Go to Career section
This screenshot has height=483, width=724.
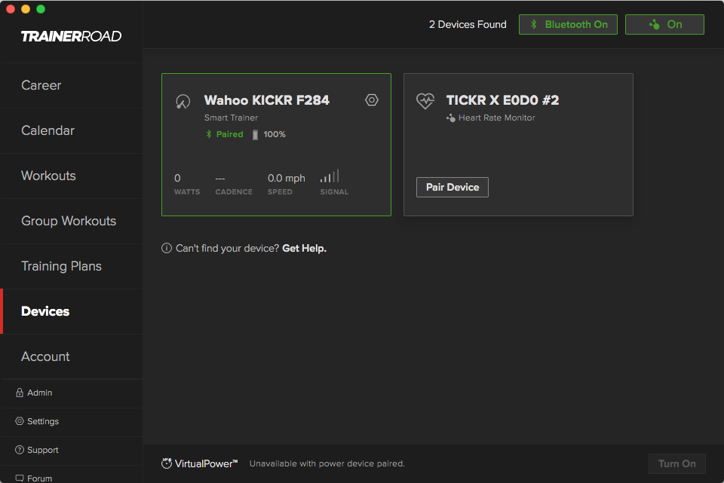coord(72,85)
